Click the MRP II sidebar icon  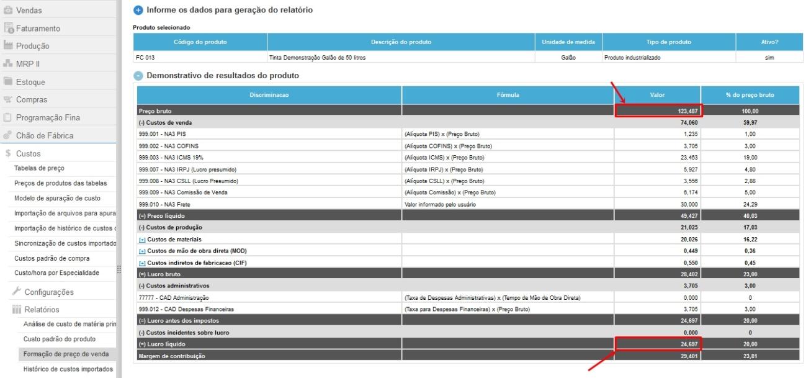[8, 63]
